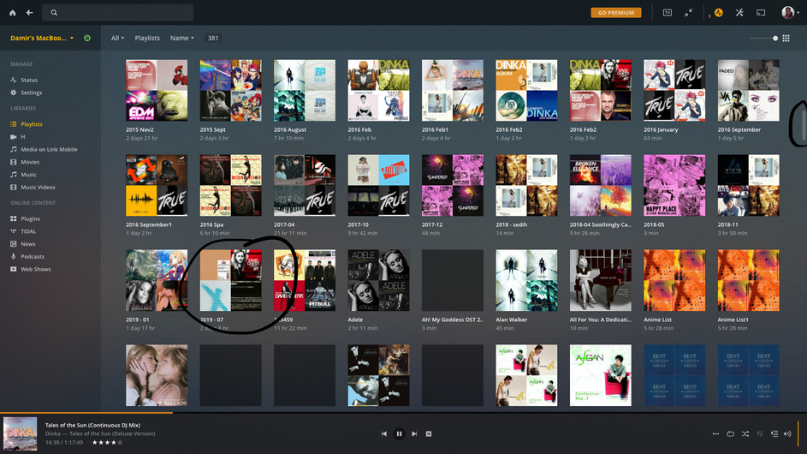
Task: Open the TV mode icon in the top bar
Action: coord(667,12)
